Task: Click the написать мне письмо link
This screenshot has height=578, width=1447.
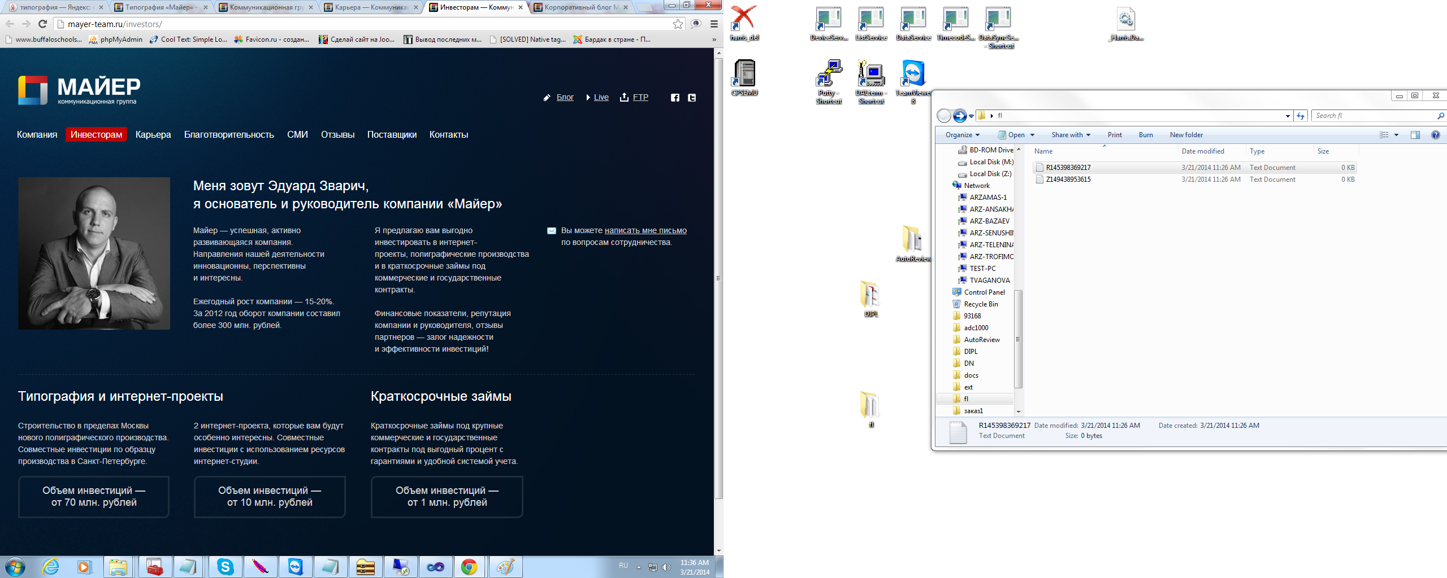Action: [645, 230]
